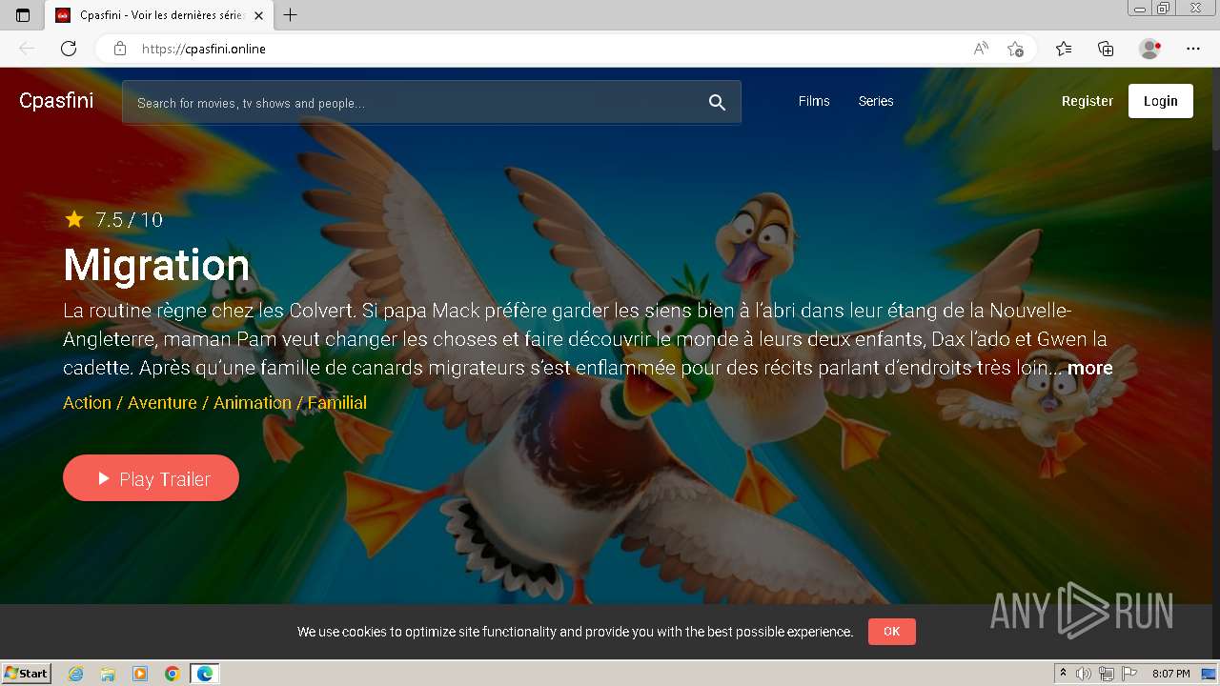View site information lock icon
Viewport: 1220px width, 686px height.
click(120, 49)
